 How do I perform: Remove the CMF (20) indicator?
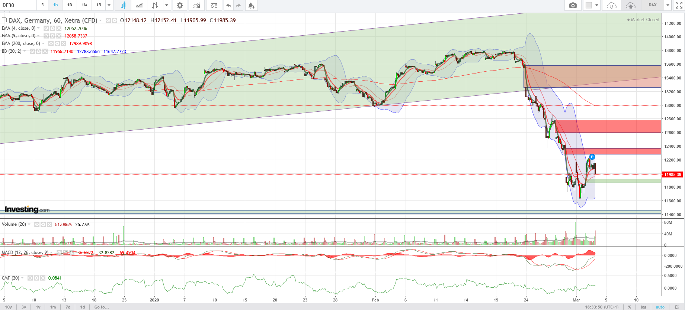pyautogui.click(x=43, y=278)
